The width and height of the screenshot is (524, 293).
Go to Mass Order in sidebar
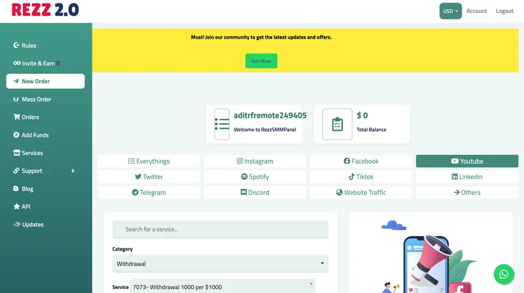click(x=36, y=99)
